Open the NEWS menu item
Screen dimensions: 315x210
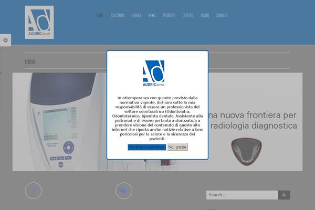click(152, 15)
